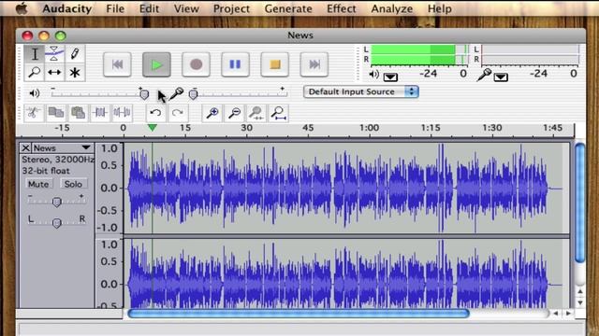Click the Silence selection icon

pos(122,113)
